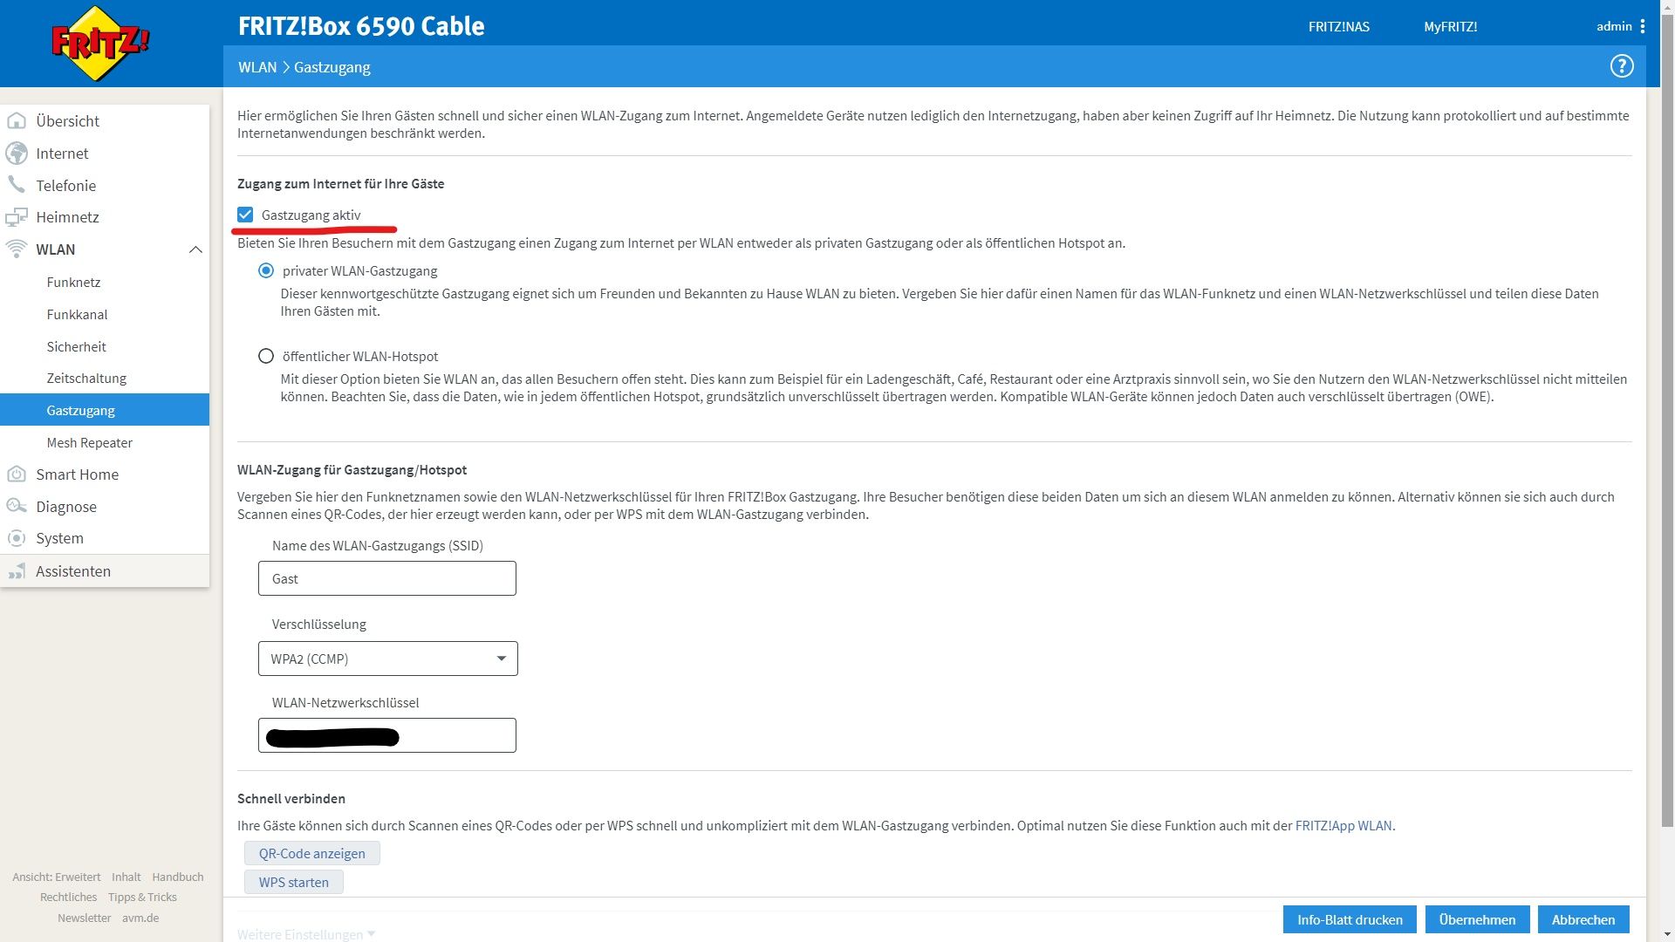Open the help question mark icon
The height and width of the screenshot is (942, 1675).
(1621, 66)
